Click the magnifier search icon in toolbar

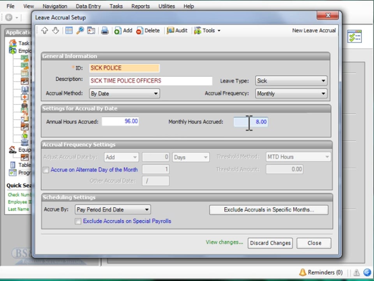point(80,30)
